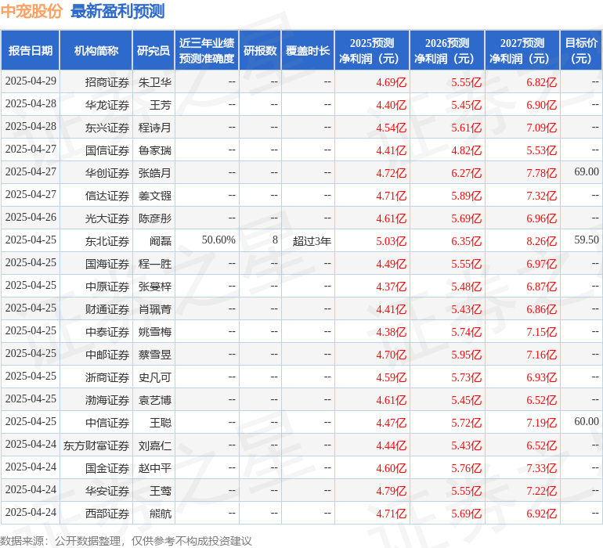This screenshot has height=548, width=603.
Task: Click the 中宠股份 title text
Action: coord(31,11)
